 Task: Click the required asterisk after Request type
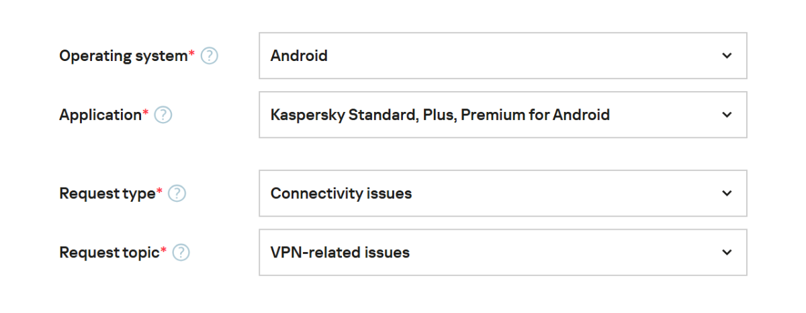(x=159, y=191)
